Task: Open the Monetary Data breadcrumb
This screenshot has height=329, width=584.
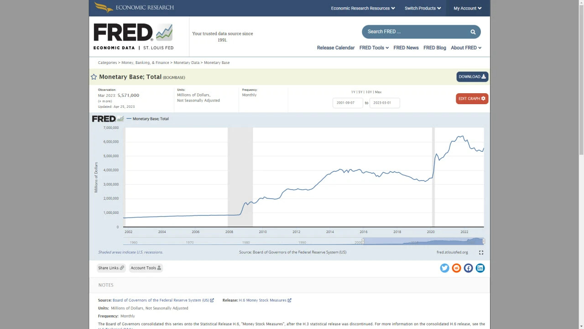Action: tap(187, 63)
